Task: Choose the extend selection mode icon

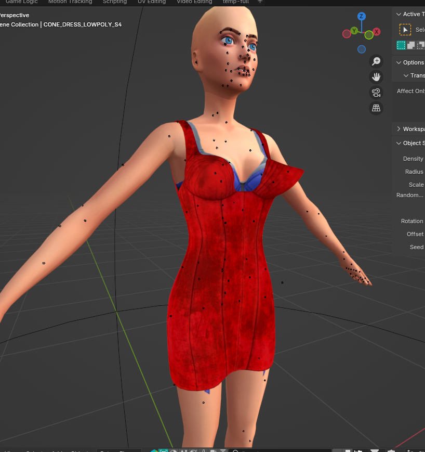Action: click(411, 45)
